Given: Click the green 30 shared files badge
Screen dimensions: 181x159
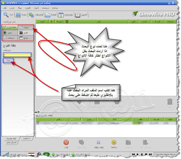Looking at the screenshot, I should tap(46, 154).
